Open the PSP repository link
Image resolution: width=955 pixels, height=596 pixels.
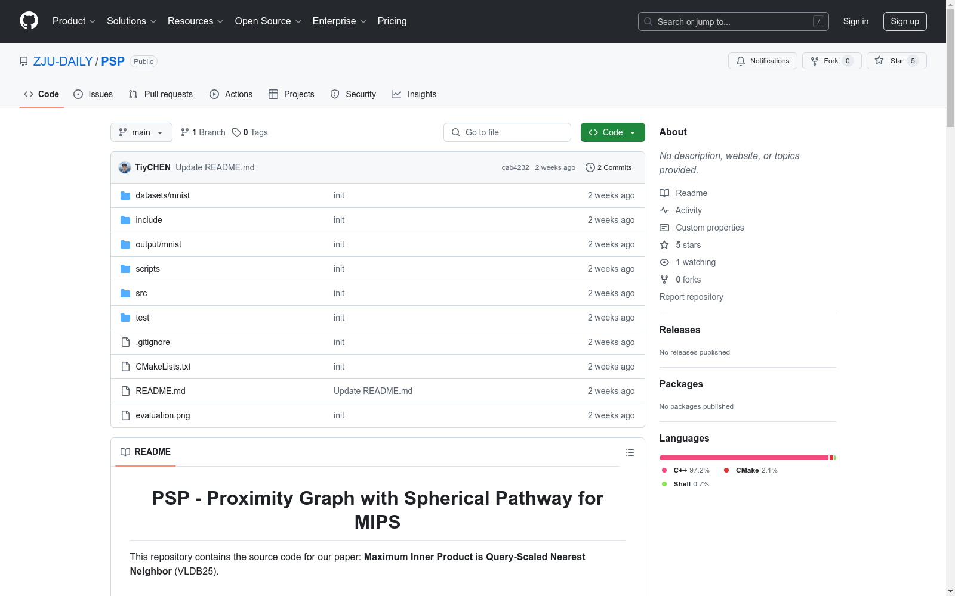pos(113,61)
